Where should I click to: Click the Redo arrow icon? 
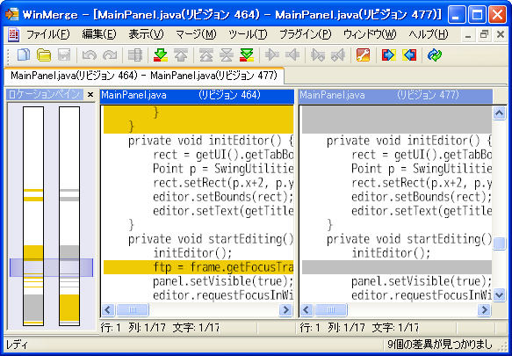click(x=110, y=54)
